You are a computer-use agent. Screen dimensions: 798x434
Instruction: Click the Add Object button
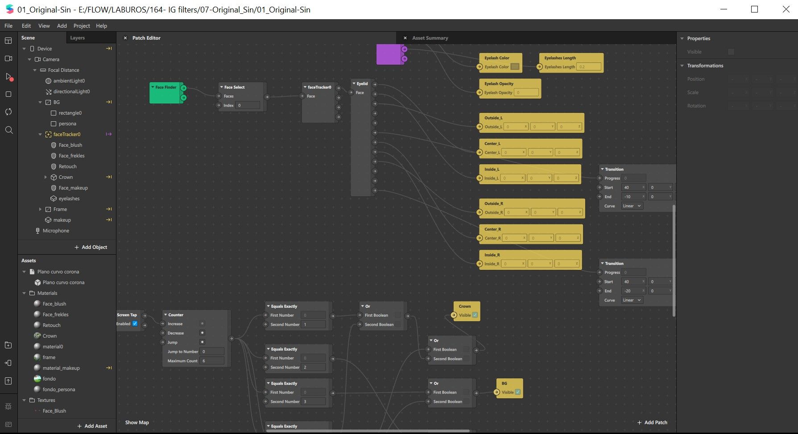coord(91,247)
